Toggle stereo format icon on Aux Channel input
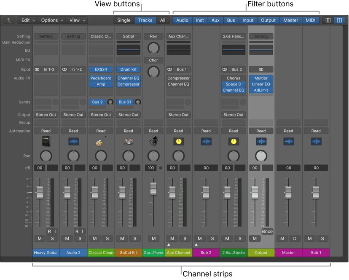 click(169, 69)
